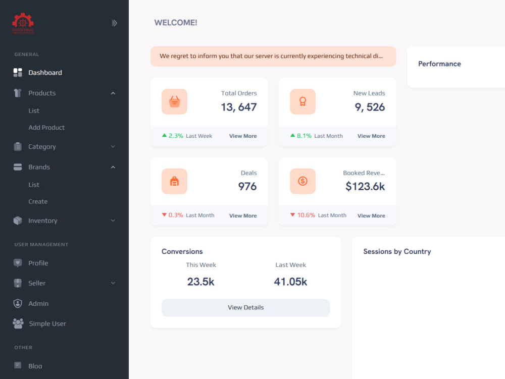Click the Profile heart-badge icon
Viewport: 505px width, 379px height.
18,263
